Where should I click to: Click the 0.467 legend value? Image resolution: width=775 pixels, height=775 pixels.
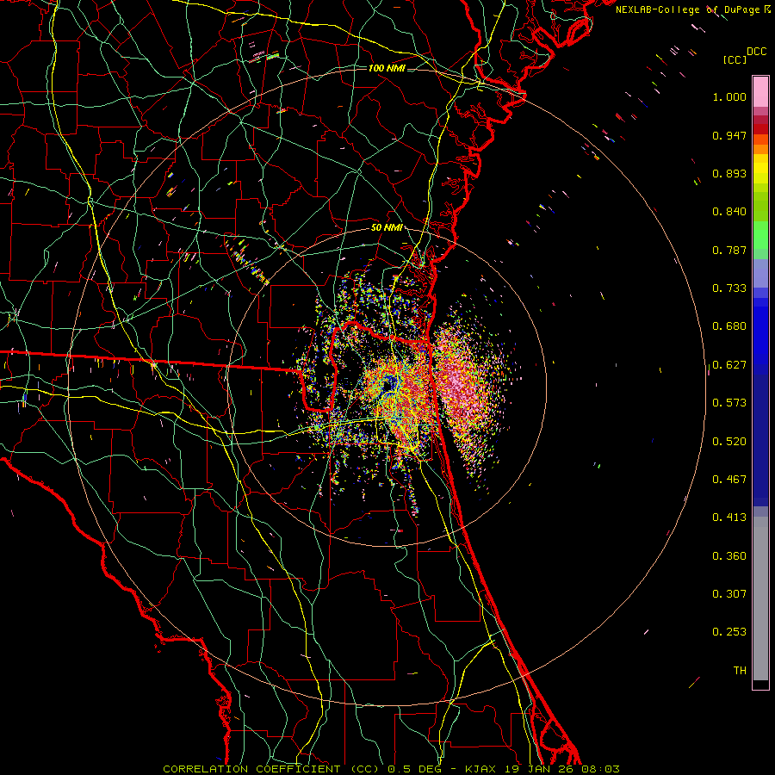pos(729,480)
